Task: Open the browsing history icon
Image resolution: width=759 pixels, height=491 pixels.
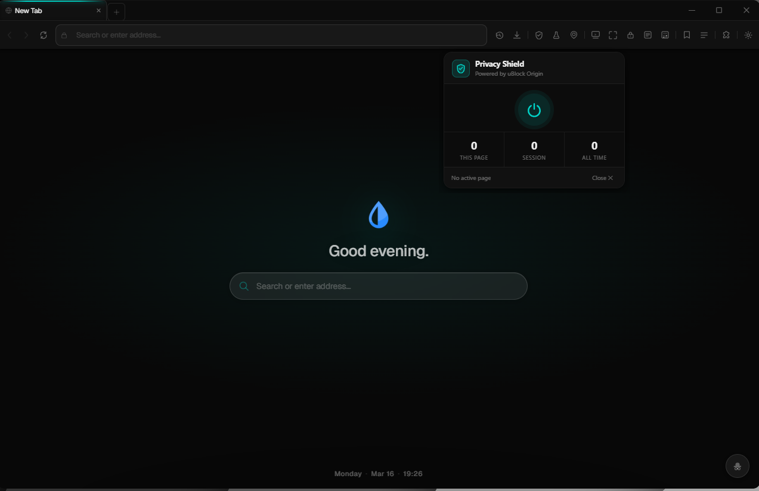Action: [499, 35]
